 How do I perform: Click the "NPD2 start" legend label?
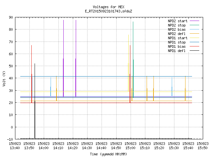pos(178,21)
